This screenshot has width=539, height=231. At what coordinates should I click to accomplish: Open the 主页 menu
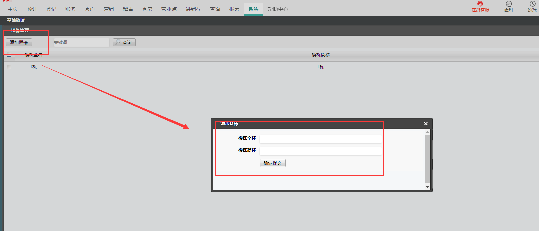13,9
